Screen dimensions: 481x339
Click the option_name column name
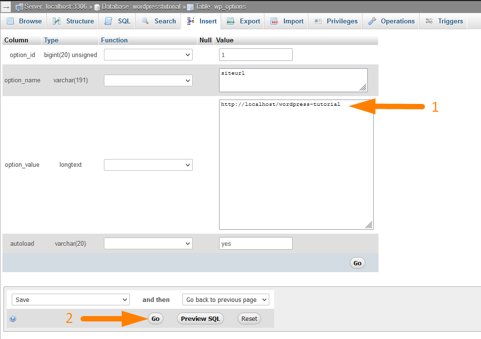[22, 80]
